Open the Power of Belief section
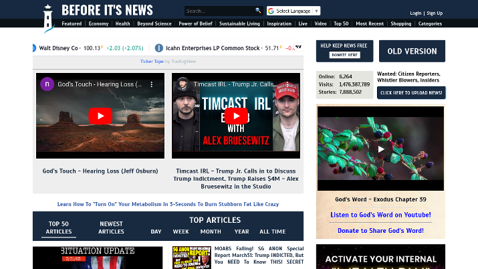 coord(195,23)
